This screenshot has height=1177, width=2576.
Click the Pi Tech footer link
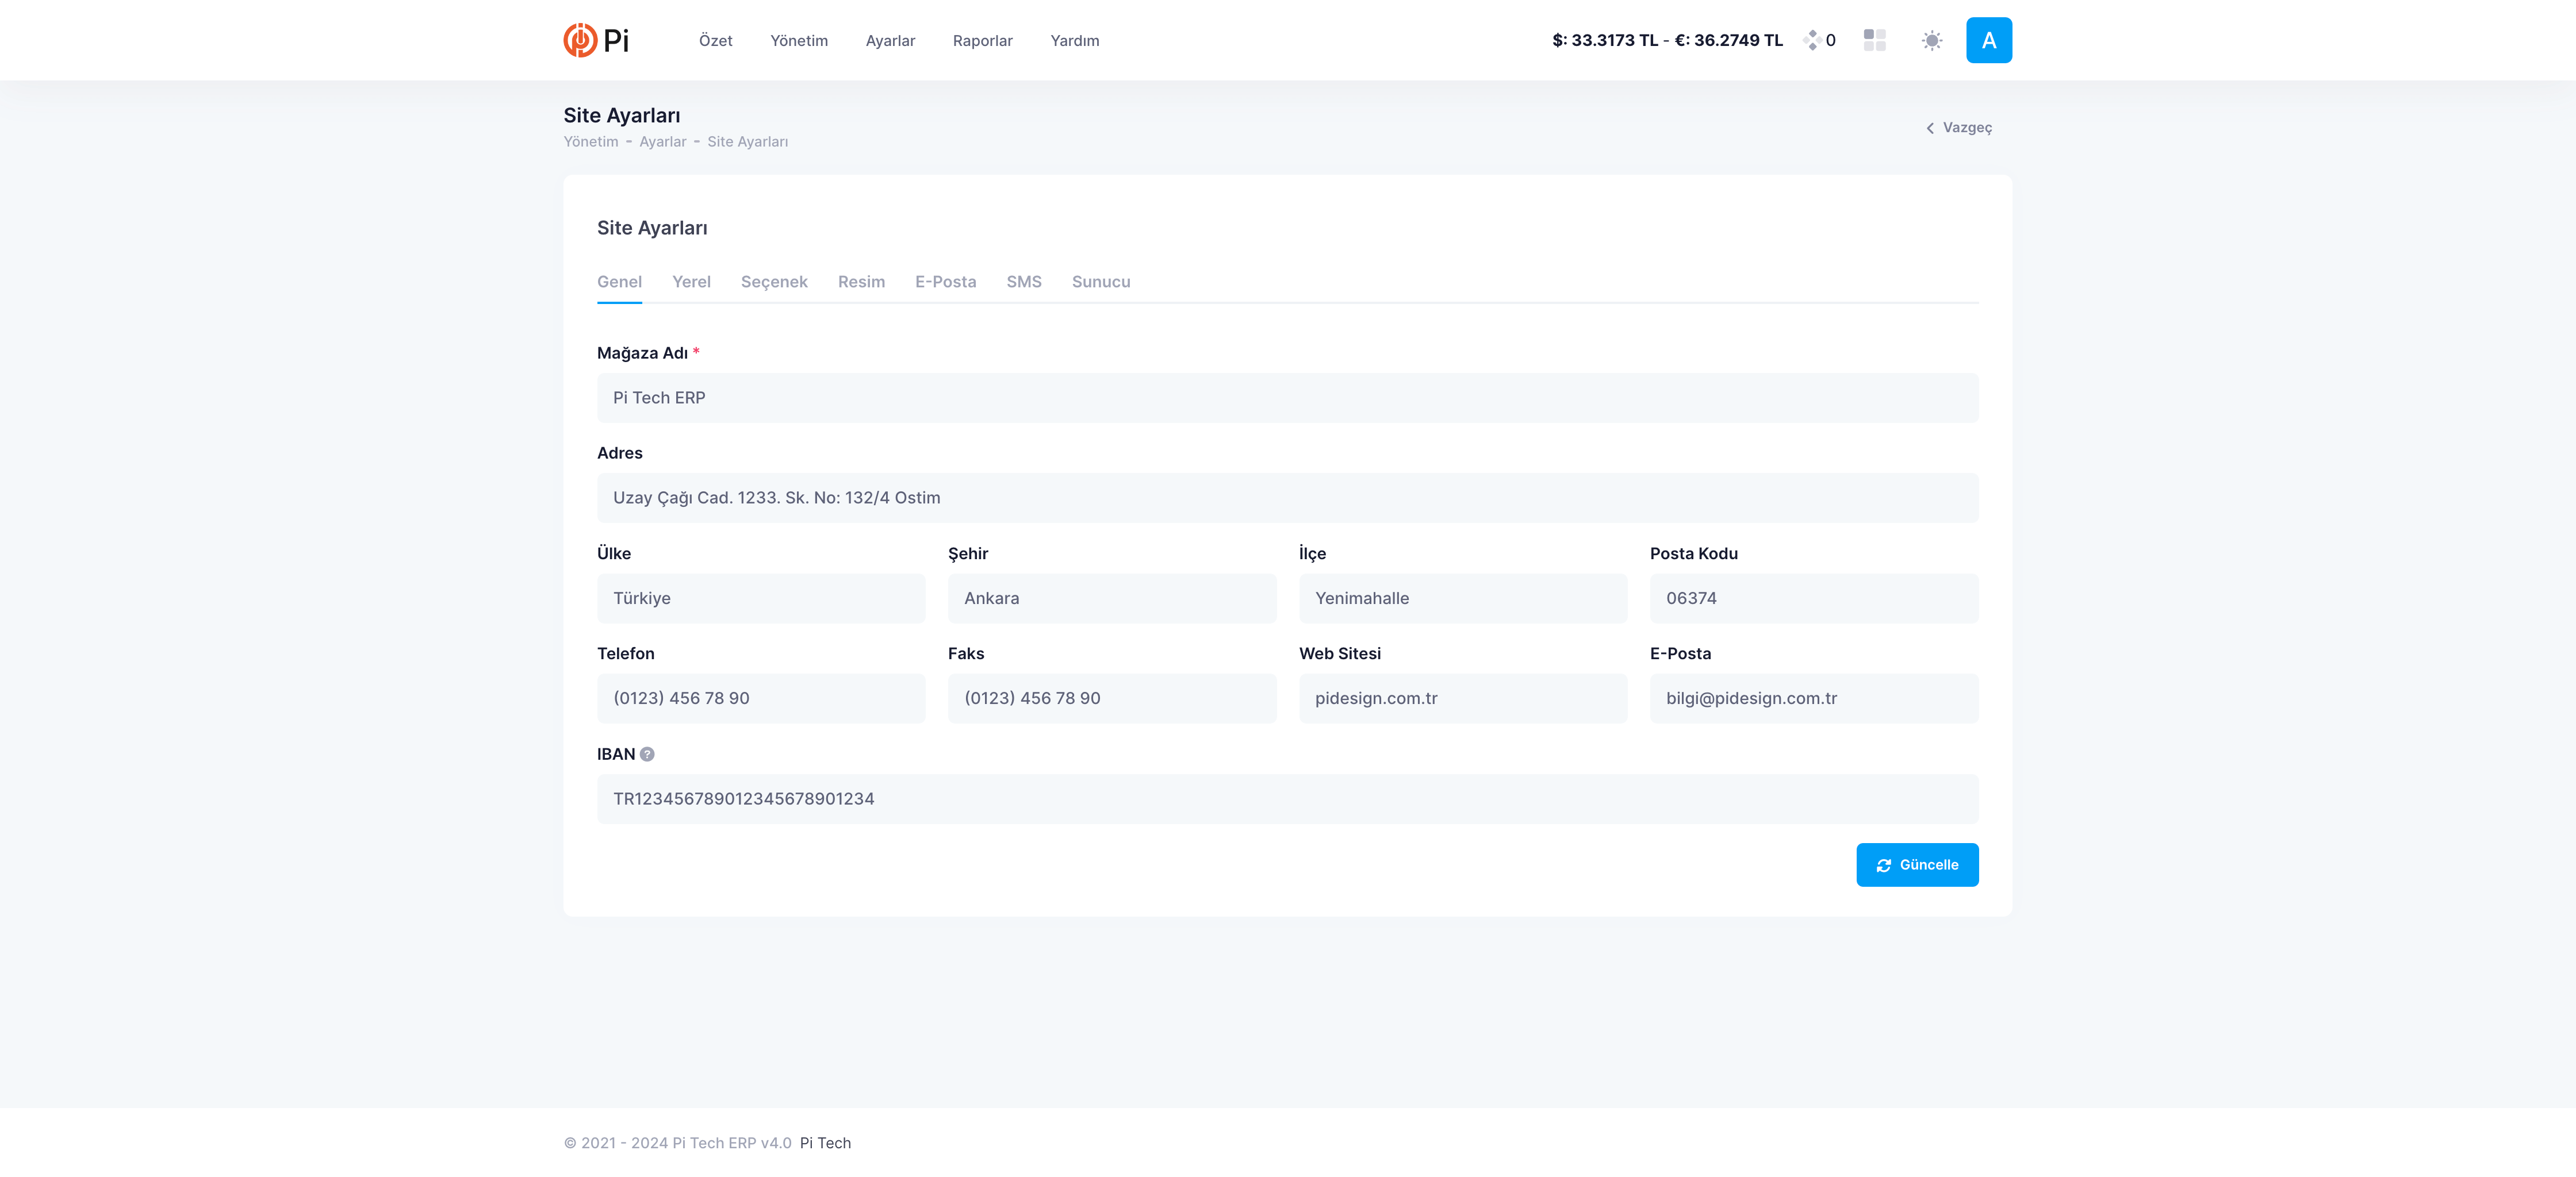(825, 1143)
